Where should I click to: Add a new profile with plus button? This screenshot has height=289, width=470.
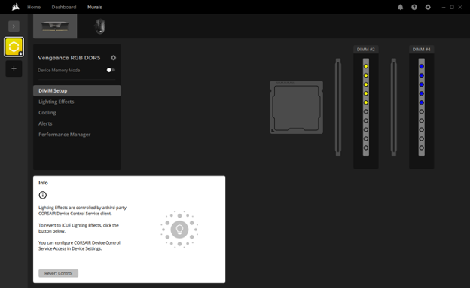pyautogui.click(x=14, y=68)
